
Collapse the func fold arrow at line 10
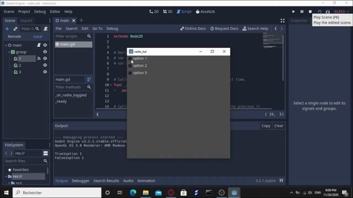click(x=111, y=85)
